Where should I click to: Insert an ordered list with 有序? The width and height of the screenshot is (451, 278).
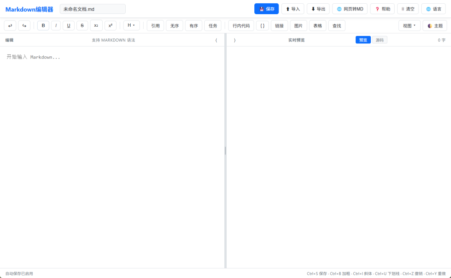[x=194, y=25]
